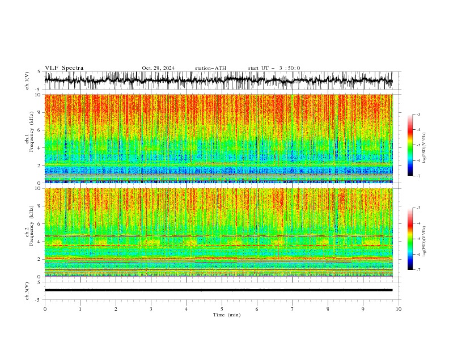This screenshot has height=347, width=449.
Task: Click the "-5" volt tick beside ch.3(V)
Action: (38, 300)
